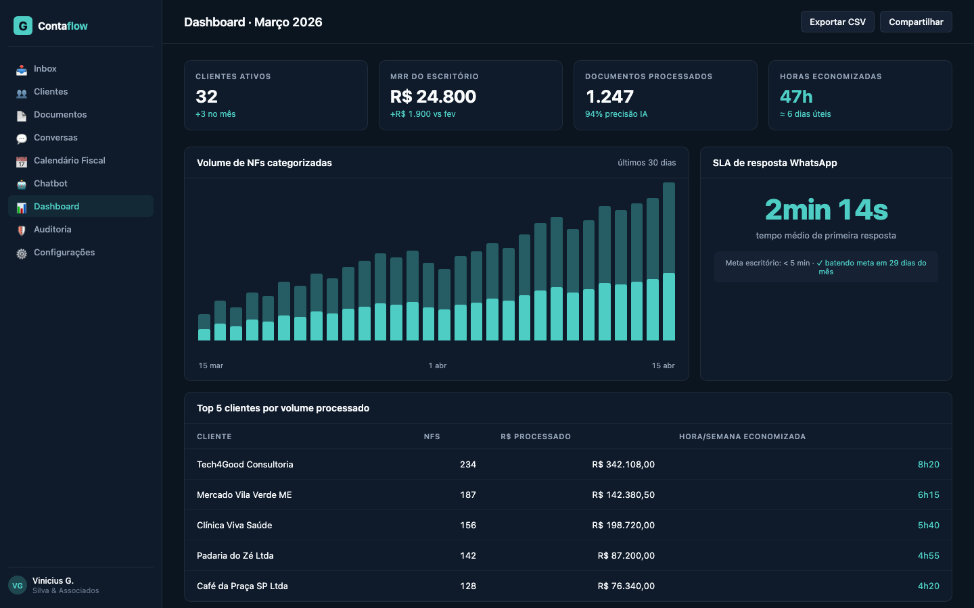The width and height of the screenshot is (974, 608).
Task: Select the Dashboard entry in the sidebar
Action: (x=57, y=206)
